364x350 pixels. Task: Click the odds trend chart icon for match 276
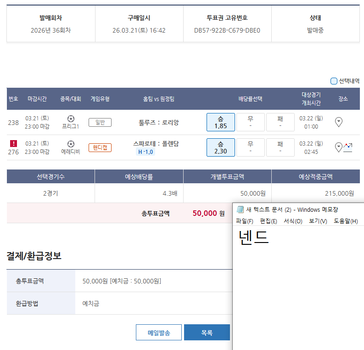pos(348,147)
